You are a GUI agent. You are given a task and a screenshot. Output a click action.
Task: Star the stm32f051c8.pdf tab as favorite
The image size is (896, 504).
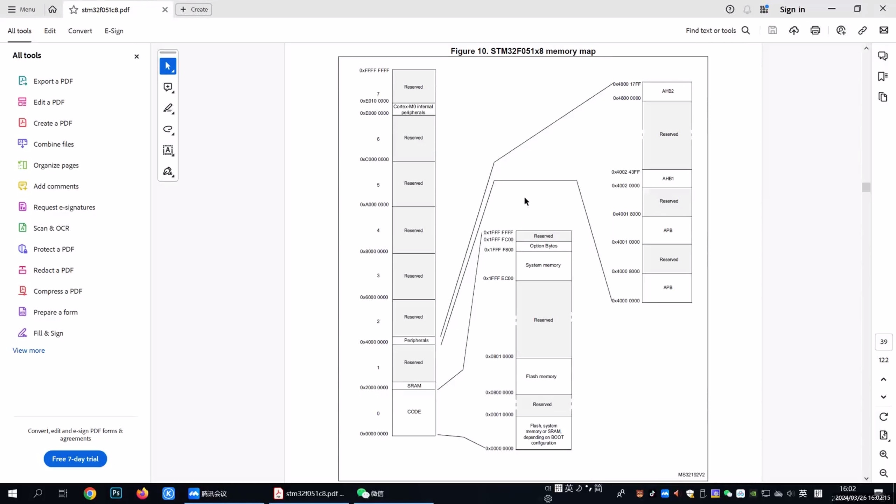tap(73, 10)
